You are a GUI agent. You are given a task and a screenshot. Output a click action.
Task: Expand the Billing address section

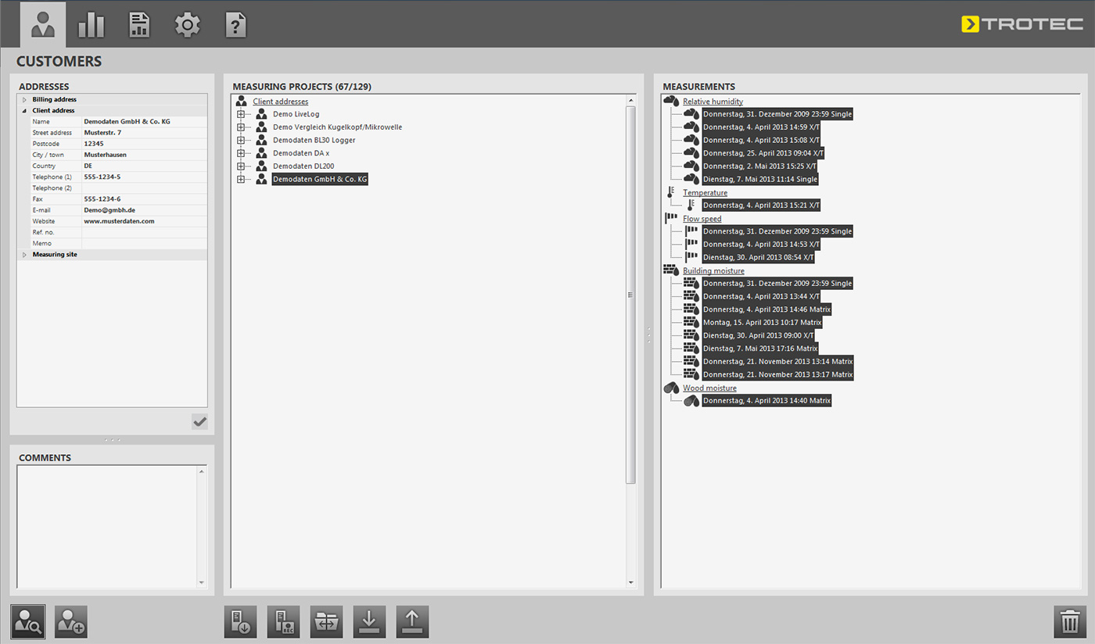24,100
